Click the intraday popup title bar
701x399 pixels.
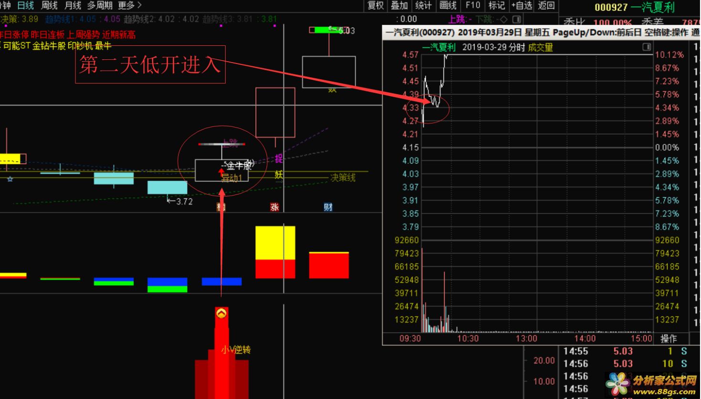click(541, 32)
